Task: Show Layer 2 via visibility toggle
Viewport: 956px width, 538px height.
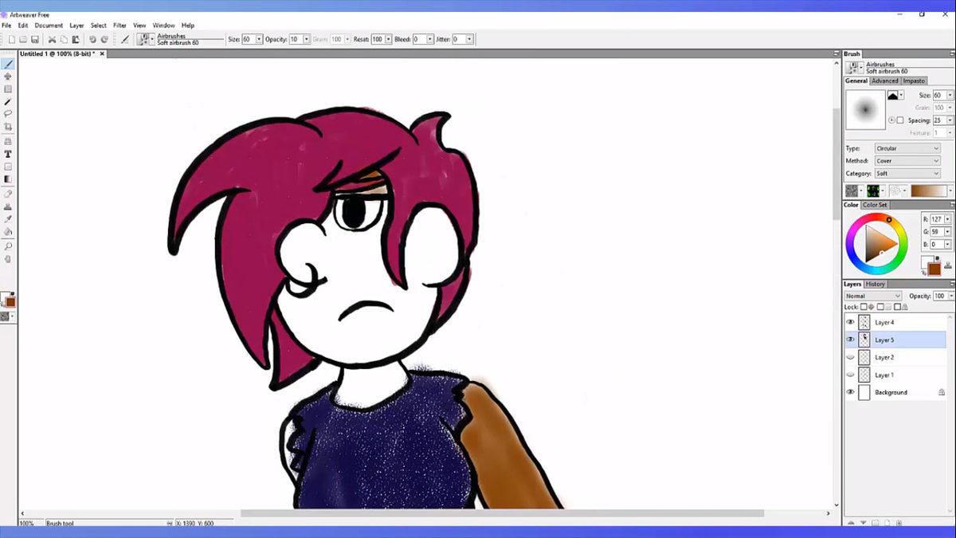Action: pos(850,357)
